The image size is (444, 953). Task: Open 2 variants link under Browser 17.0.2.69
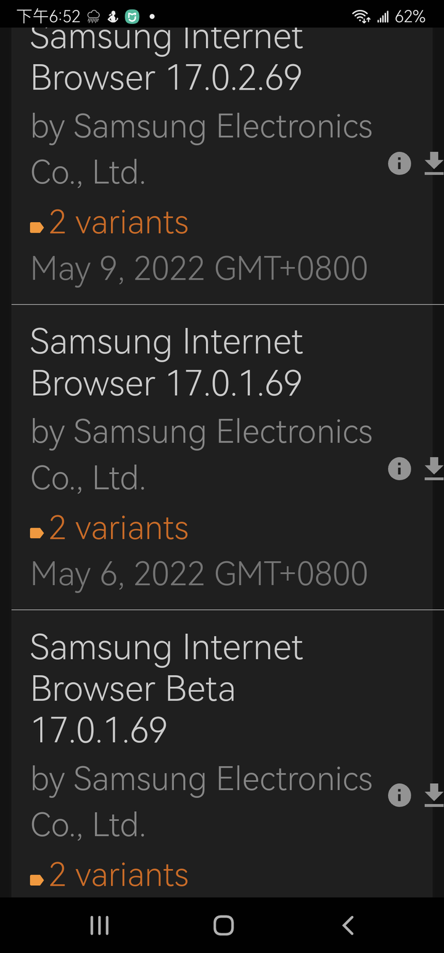click(118, 222)
